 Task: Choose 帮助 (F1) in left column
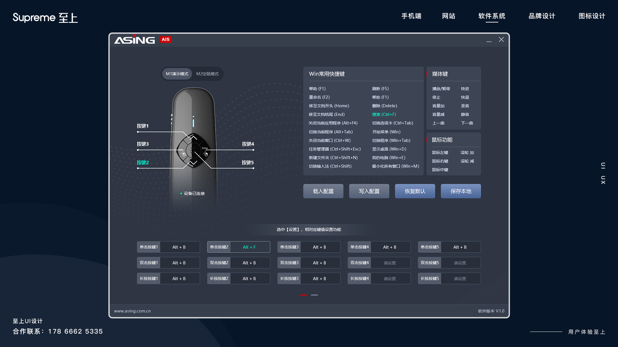tap(317, 89)
